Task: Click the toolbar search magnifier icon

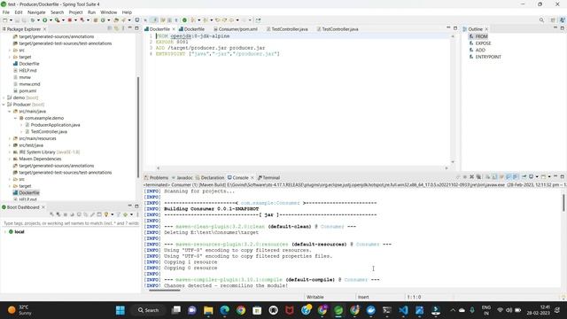Action: [541, 20]
